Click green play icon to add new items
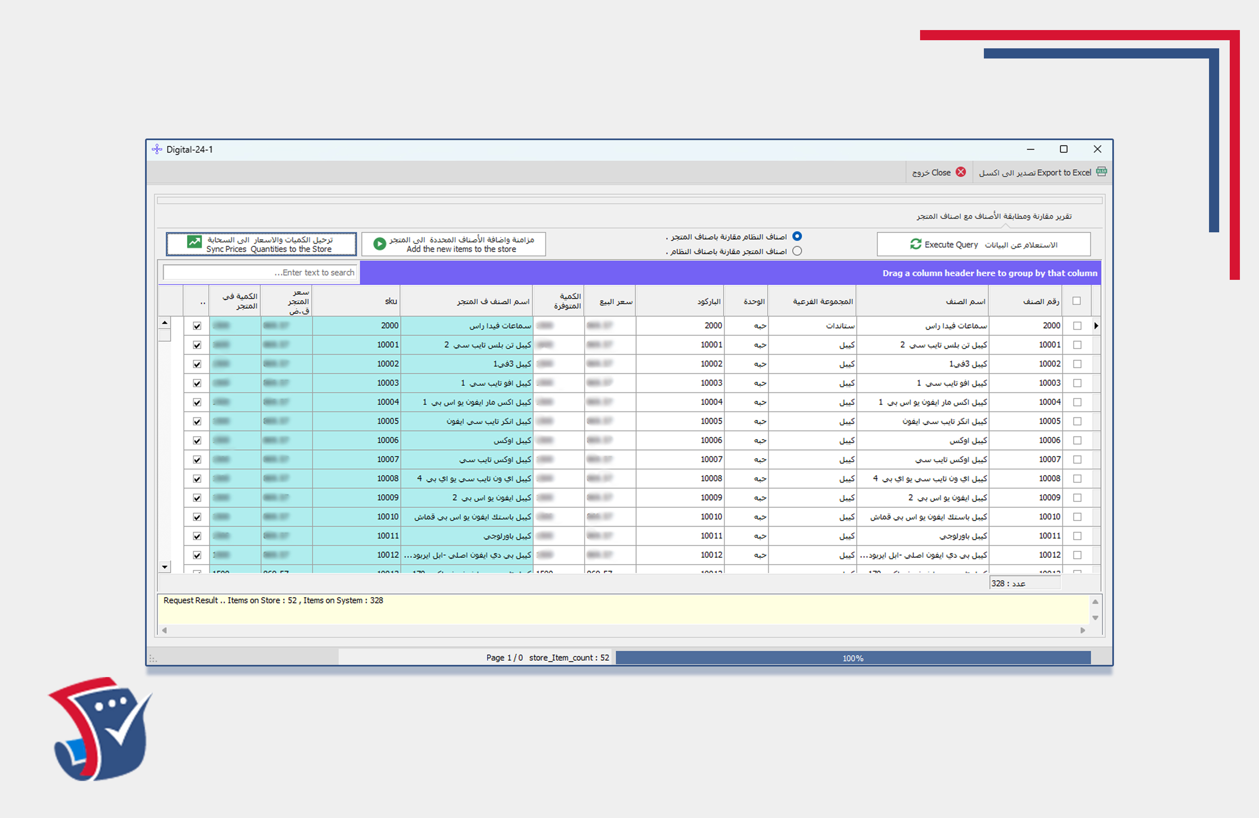The height and width of the screenshot is (818, 1259). pos(379,244)
